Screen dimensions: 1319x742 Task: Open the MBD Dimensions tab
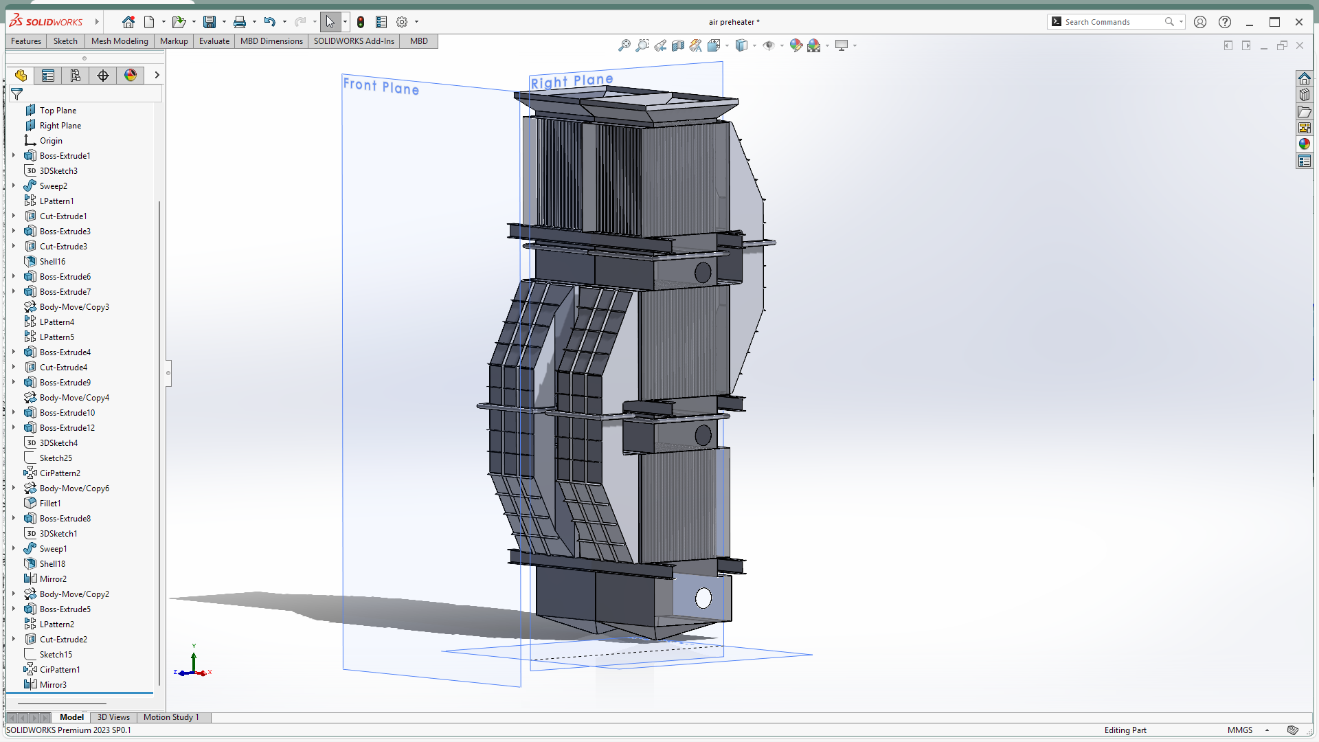tap(271, 41)
